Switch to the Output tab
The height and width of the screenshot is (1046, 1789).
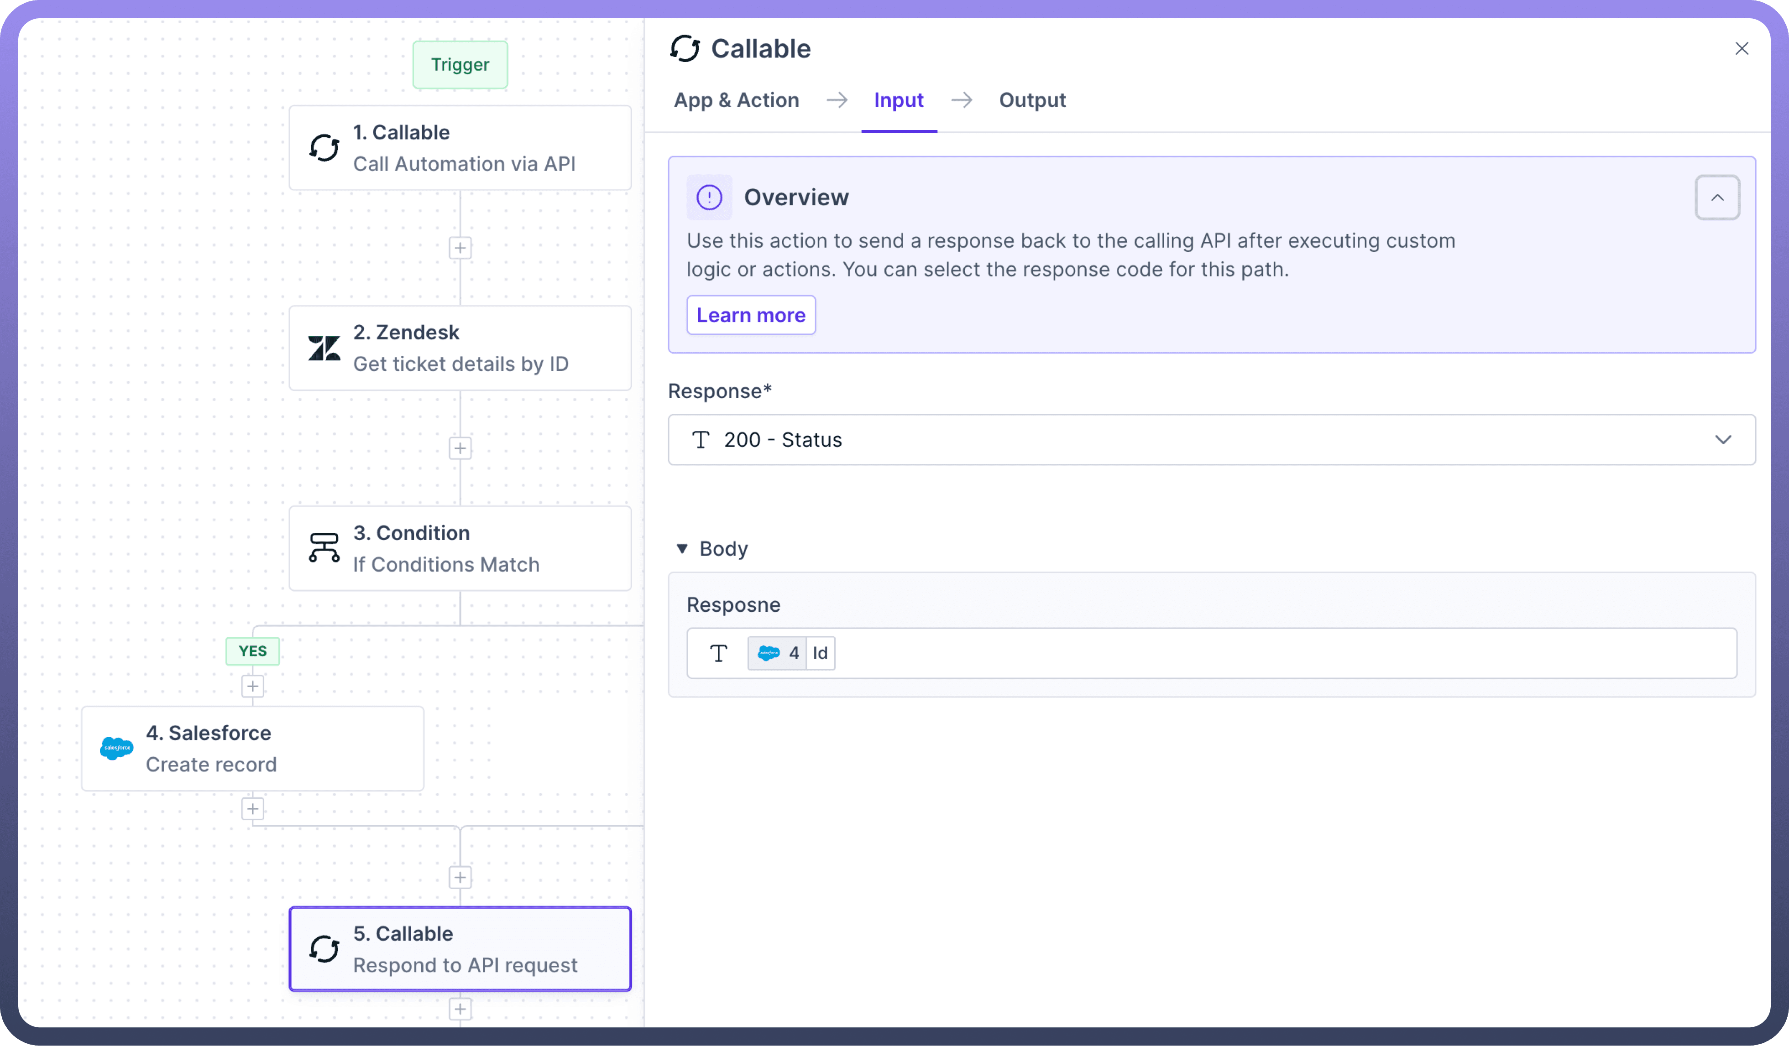pos(1032,100)
